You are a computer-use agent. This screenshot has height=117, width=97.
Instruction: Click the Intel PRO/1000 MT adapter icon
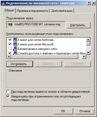(x=10, y=24)
